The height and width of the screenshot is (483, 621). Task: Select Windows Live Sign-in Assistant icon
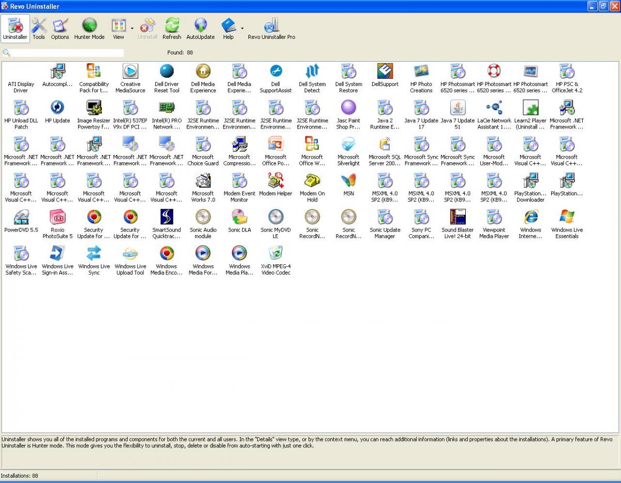click(x=57, y=253)
